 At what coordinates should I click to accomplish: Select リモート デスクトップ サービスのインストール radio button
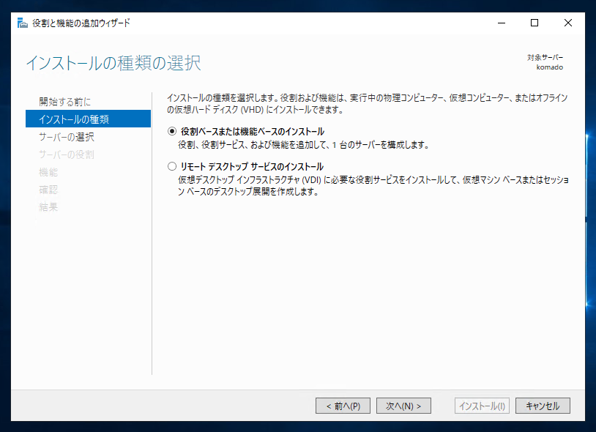click(172, 166)
